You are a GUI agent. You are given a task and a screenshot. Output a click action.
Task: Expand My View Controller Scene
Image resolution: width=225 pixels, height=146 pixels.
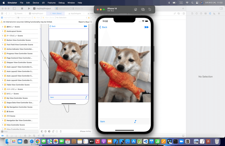(x=3, y=98)
